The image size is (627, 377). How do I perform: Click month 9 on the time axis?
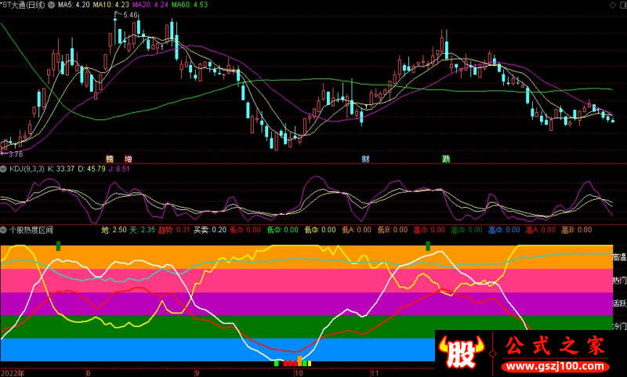pos(197,373)
